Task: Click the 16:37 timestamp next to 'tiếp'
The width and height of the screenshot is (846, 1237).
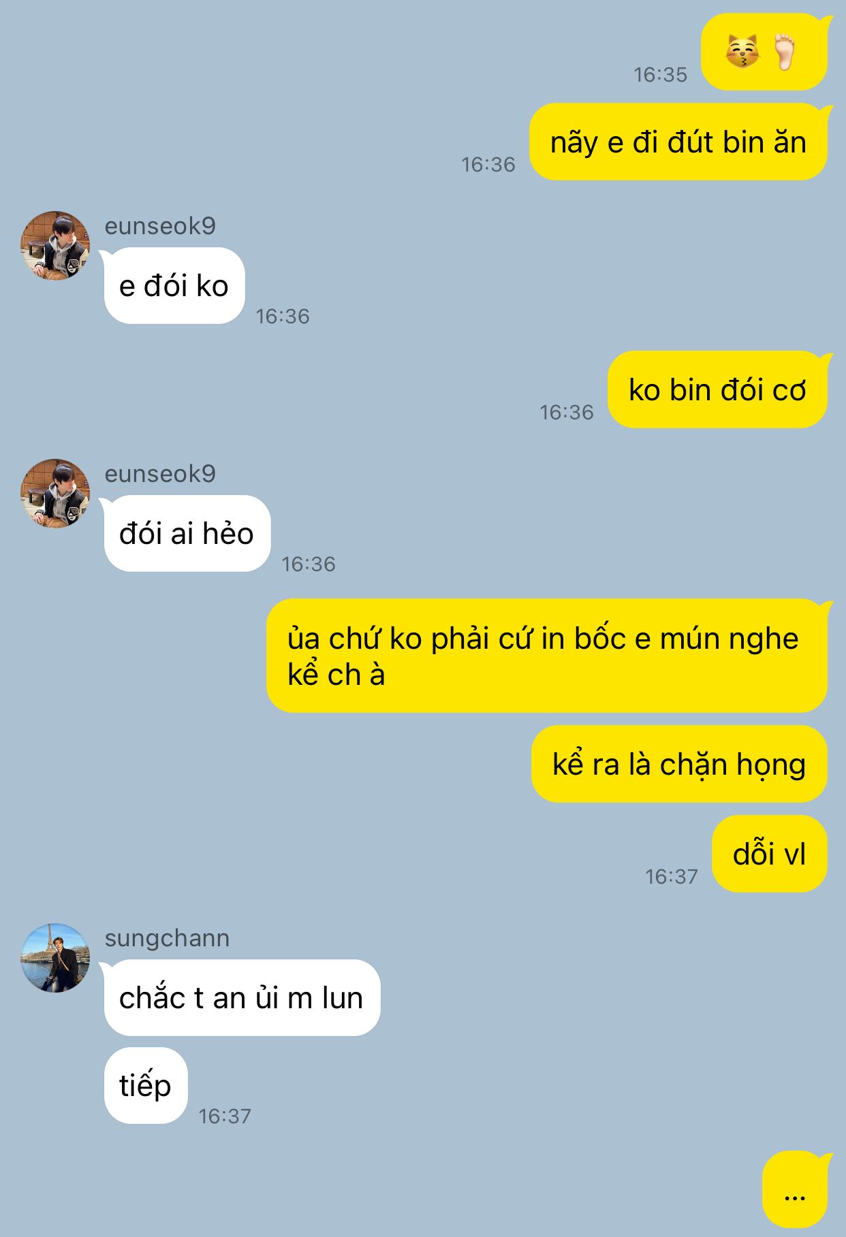Action: click(225, 1116)
